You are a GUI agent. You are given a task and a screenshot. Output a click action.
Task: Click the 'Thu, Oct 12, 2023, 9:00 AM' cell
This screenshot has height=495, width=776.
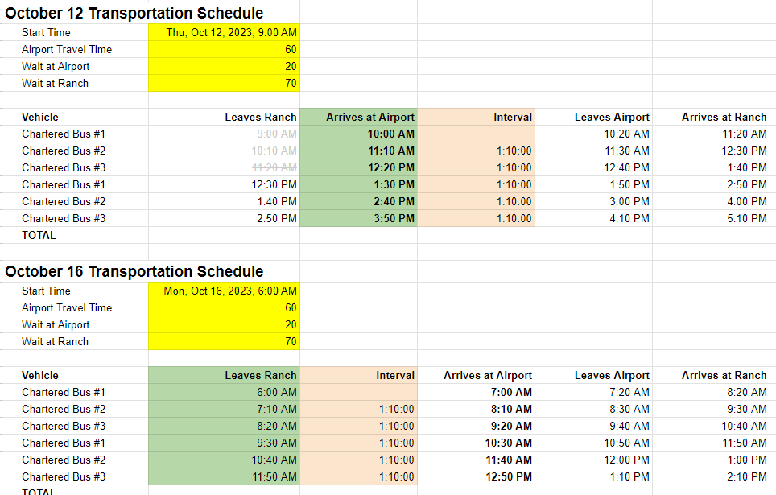pos(225,33)
